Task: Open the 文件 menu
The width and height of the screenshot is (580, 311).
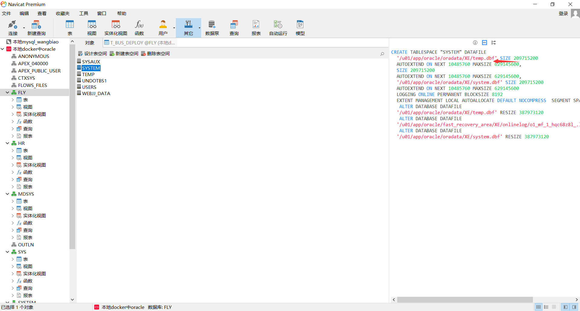Action: 6,14
